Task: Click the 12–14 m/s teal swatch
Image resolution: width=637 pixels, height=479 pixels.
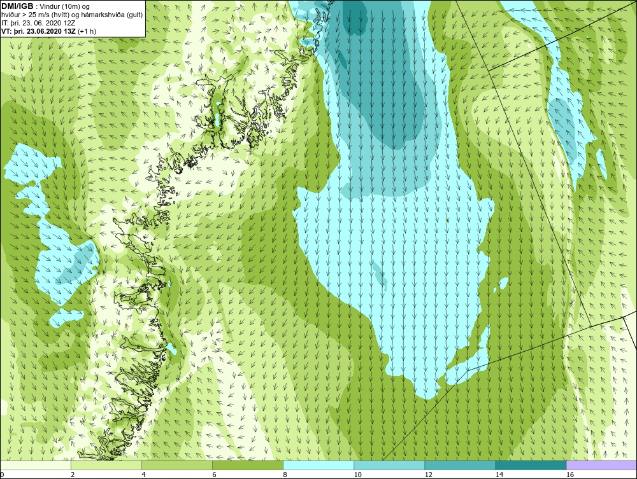Action: (x=460, y=465)
